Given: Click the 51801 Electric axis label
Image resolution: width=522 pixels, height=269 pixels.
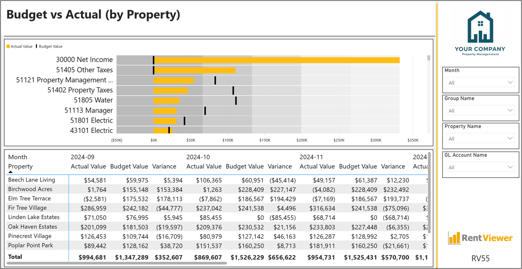Looking at the screenshot, I should [92, 120].
